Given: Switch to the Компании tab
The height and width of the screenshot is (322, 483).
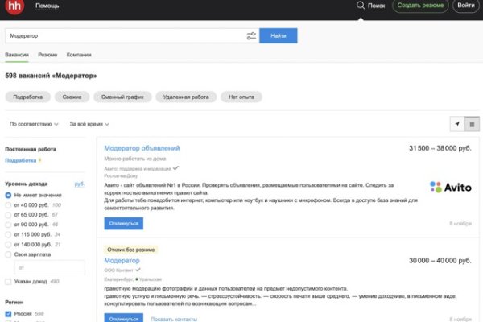Looking at the screenshot, I should [79, 55].
